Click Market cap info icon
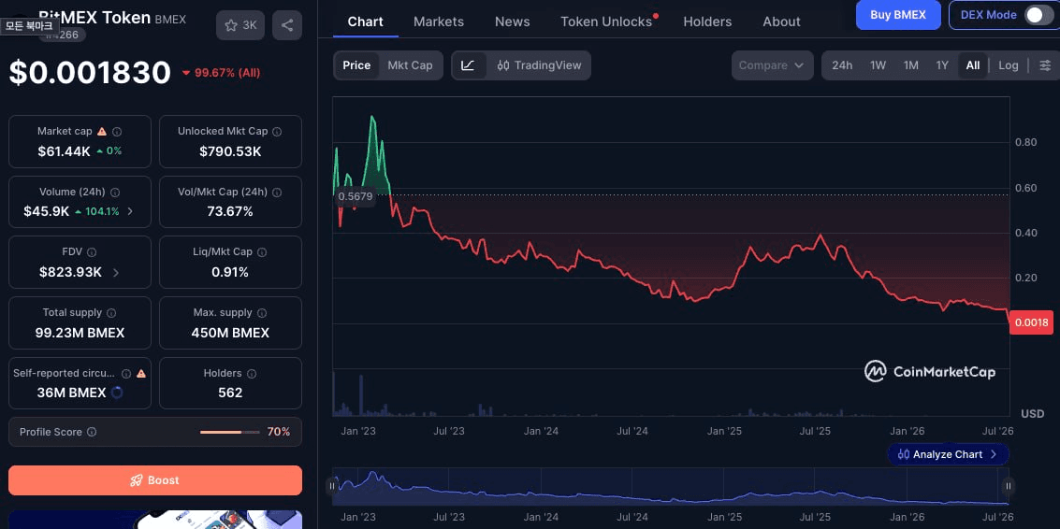This screenshot has width=1060, height=529. [x=117, y=132]
